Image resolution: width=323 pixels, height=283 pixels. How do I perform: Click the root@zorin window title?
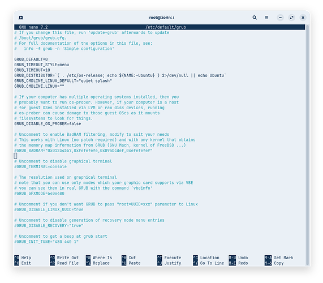[x=162, y=18]
